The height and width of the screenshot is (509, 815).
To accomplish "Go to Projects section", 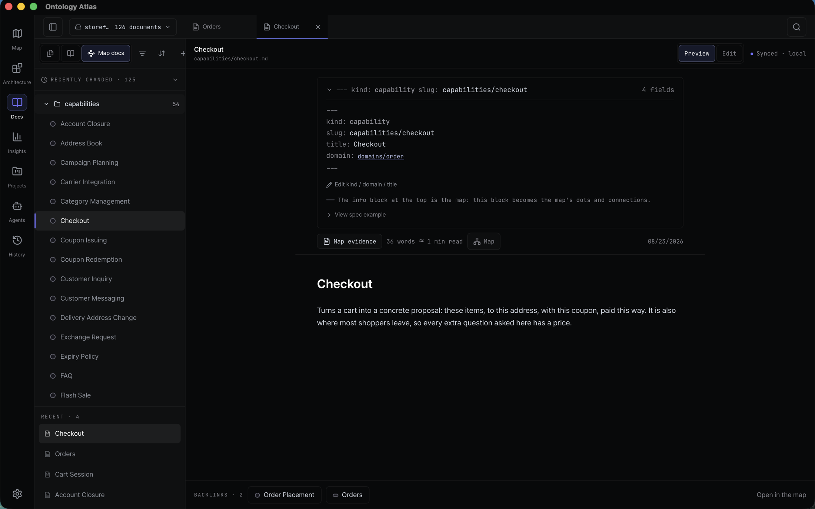I will 17,177.
